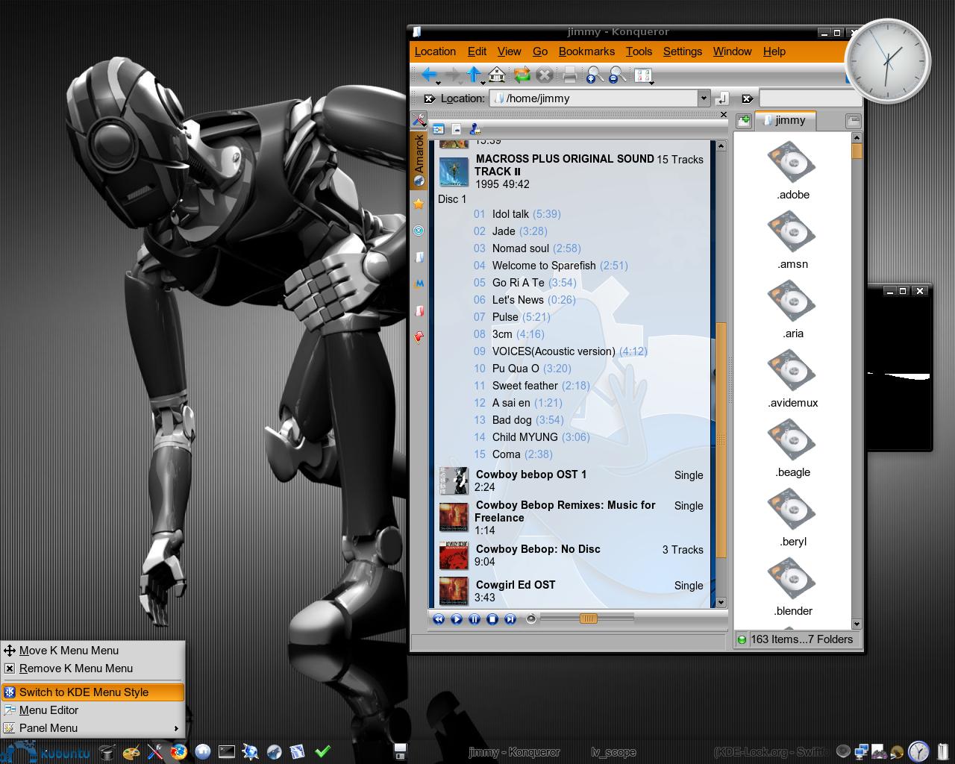955x764 pixels.
Task: Open the .beagle folder
Action: coord(792,448)
